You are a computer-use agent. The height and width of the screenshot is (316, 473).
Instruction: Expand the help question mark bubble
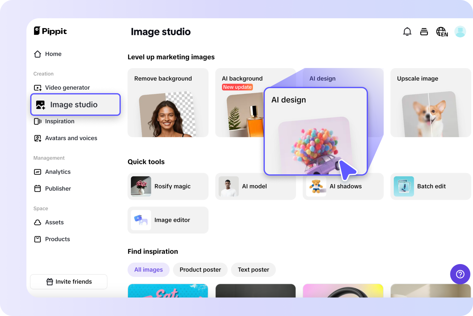[x=460, y=274]
